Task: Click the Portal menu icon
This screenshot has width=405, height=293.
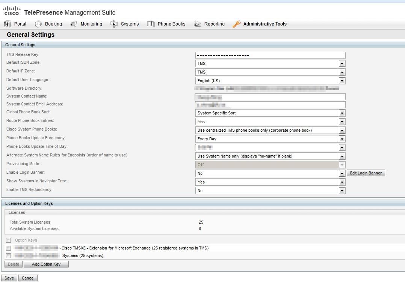Action: click(8, 24)
